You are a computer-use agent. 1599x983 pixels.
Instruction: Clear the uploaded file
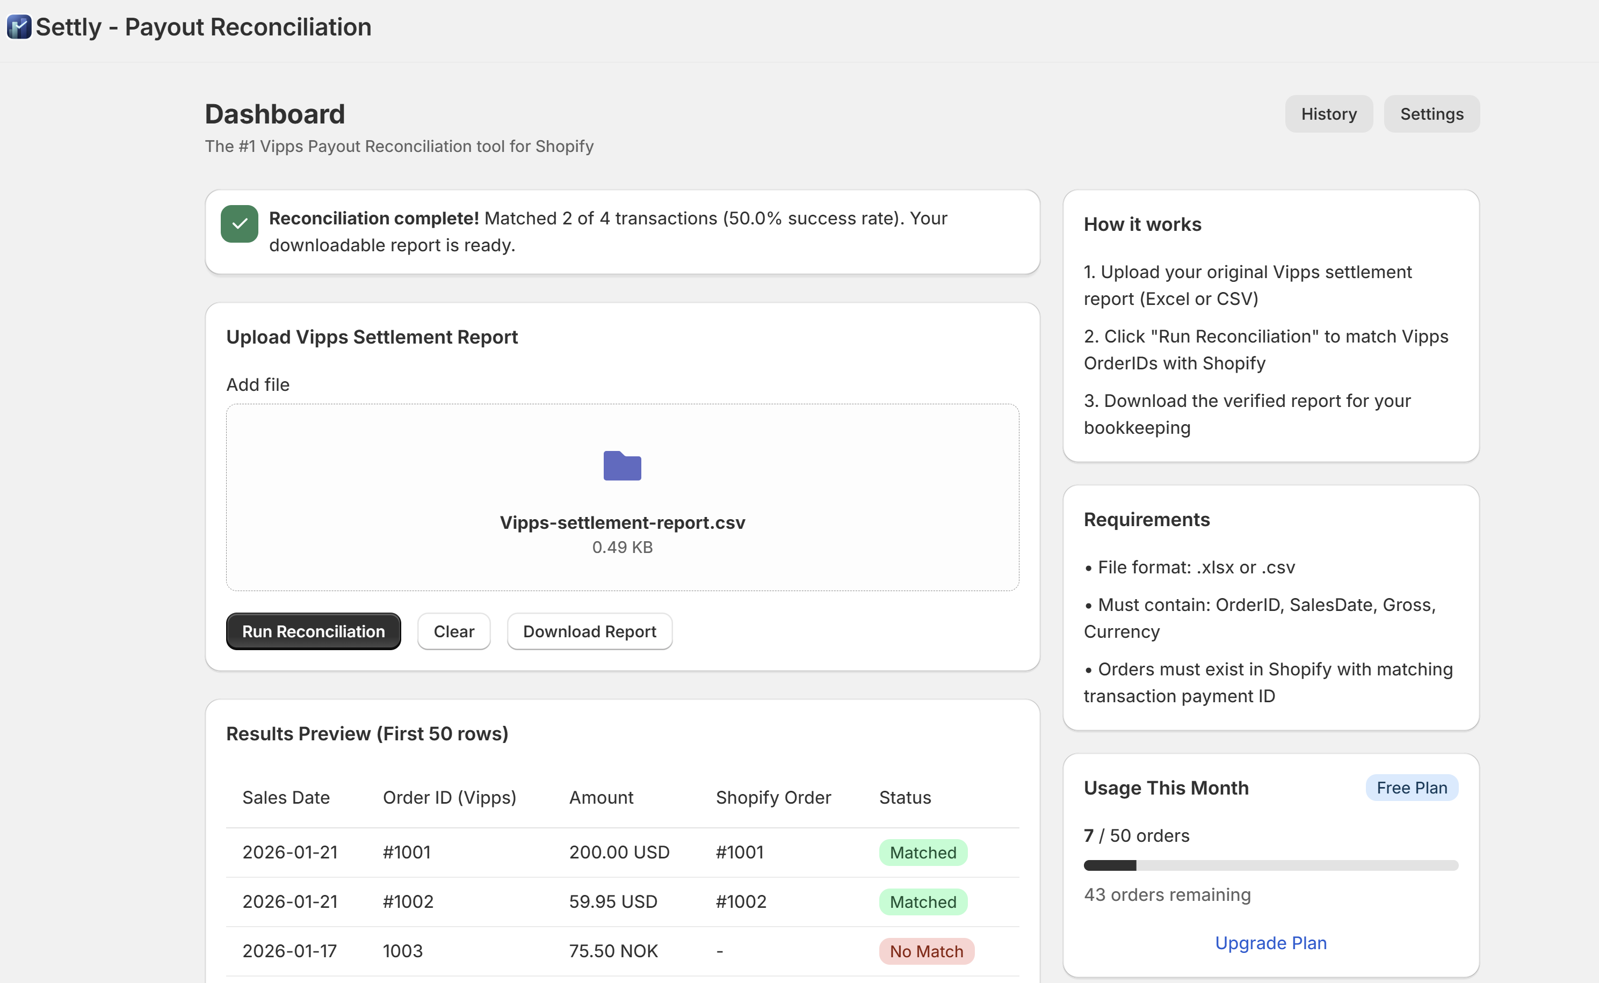coord(453,631)
